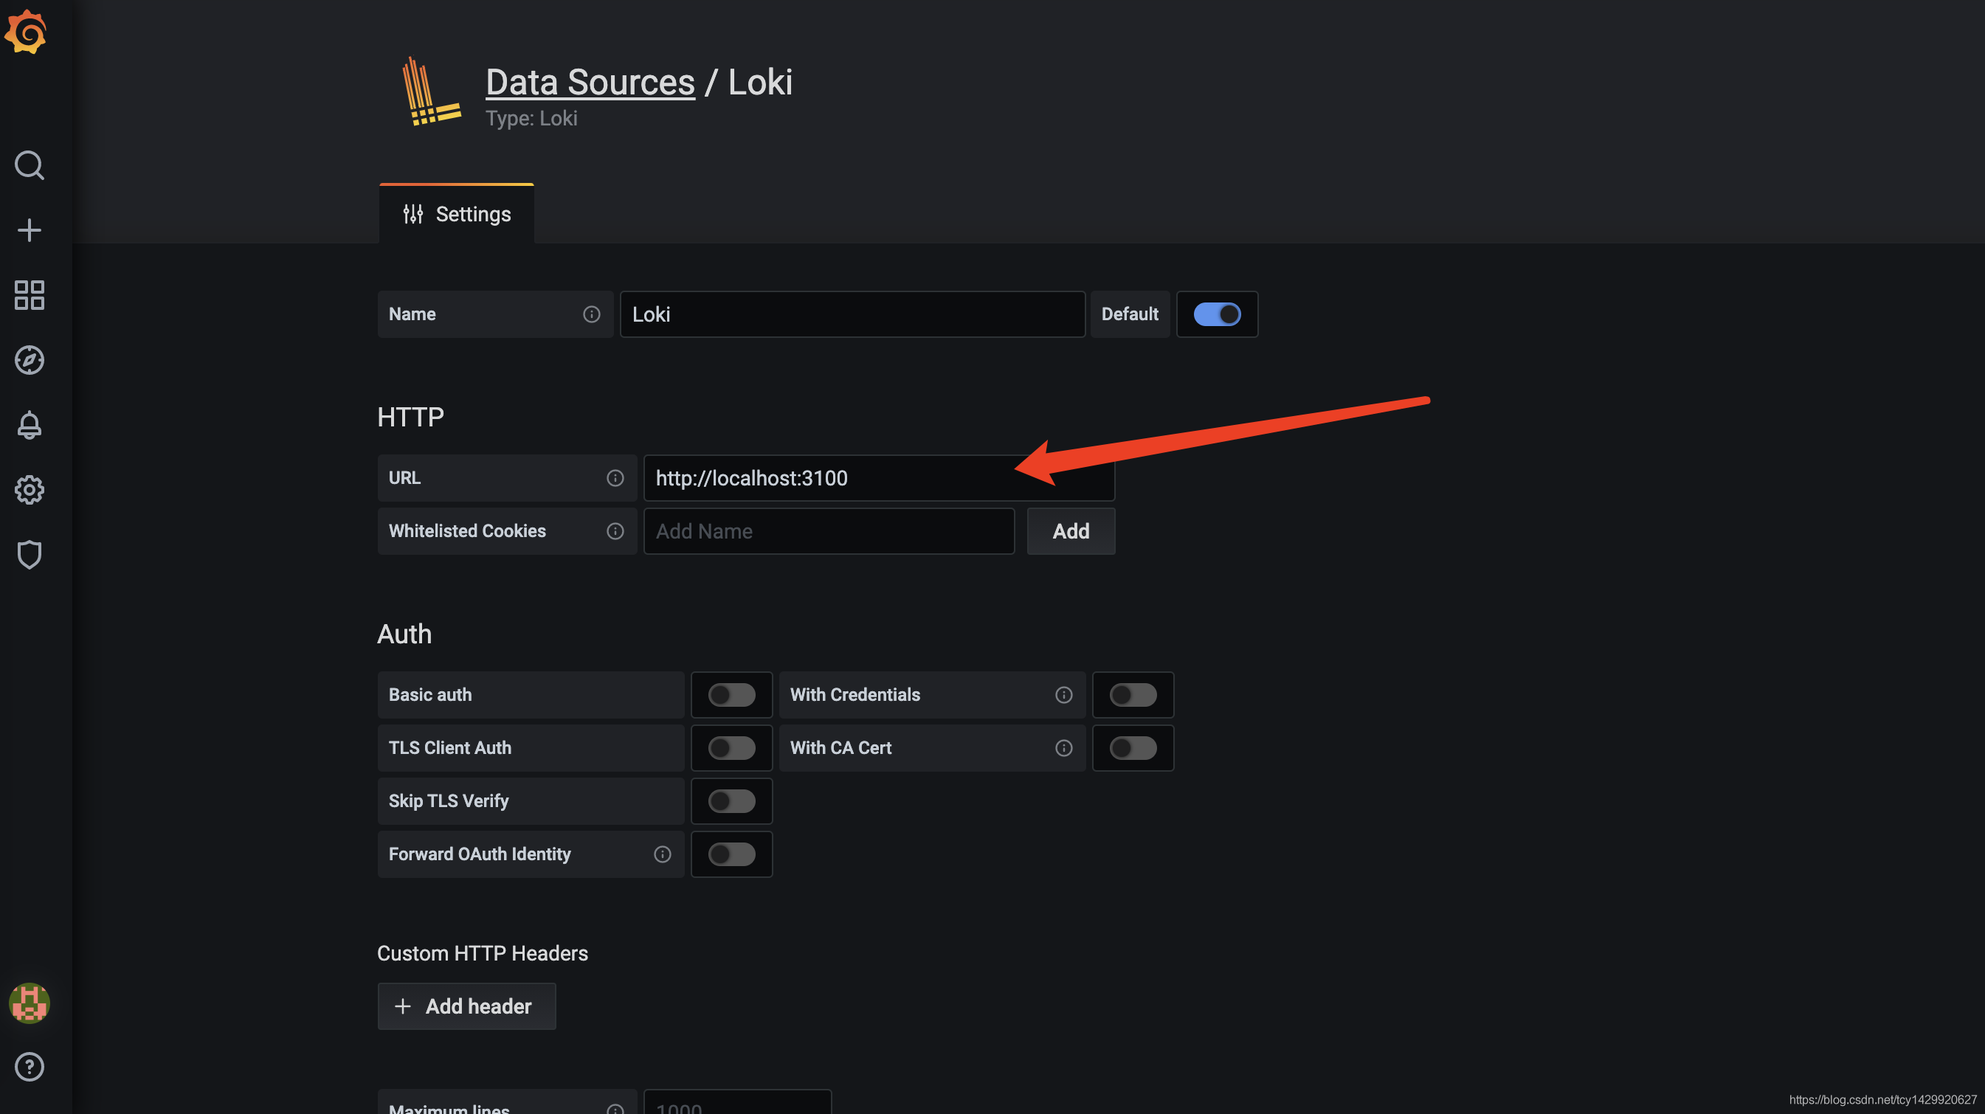Turn on Skip TLS Verify switch
The height and width of the screenshot is (1114, 1985).
(731, 801)
